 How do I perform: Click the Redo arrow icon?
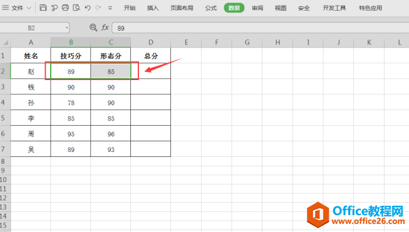pyautogui.click(x=98, y=8)
